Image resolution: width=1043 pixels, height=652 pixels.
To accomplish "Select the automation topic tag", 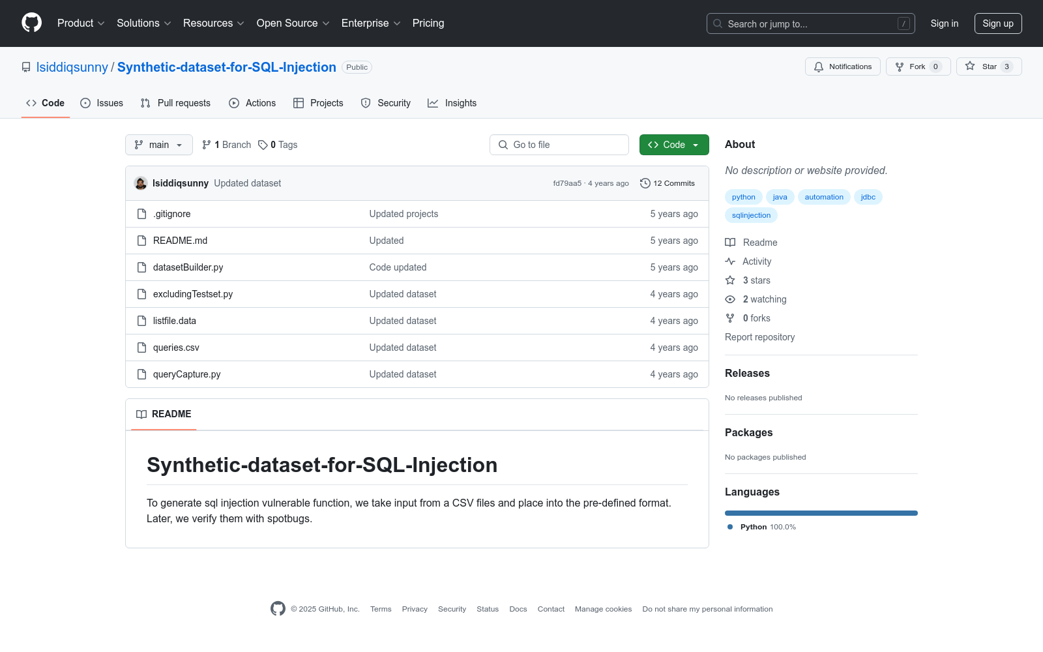I will (824, 197).
